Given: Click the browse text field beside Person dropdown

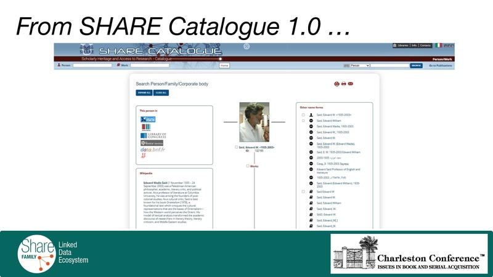Looking at the screenshot, I should coord(389,66).
